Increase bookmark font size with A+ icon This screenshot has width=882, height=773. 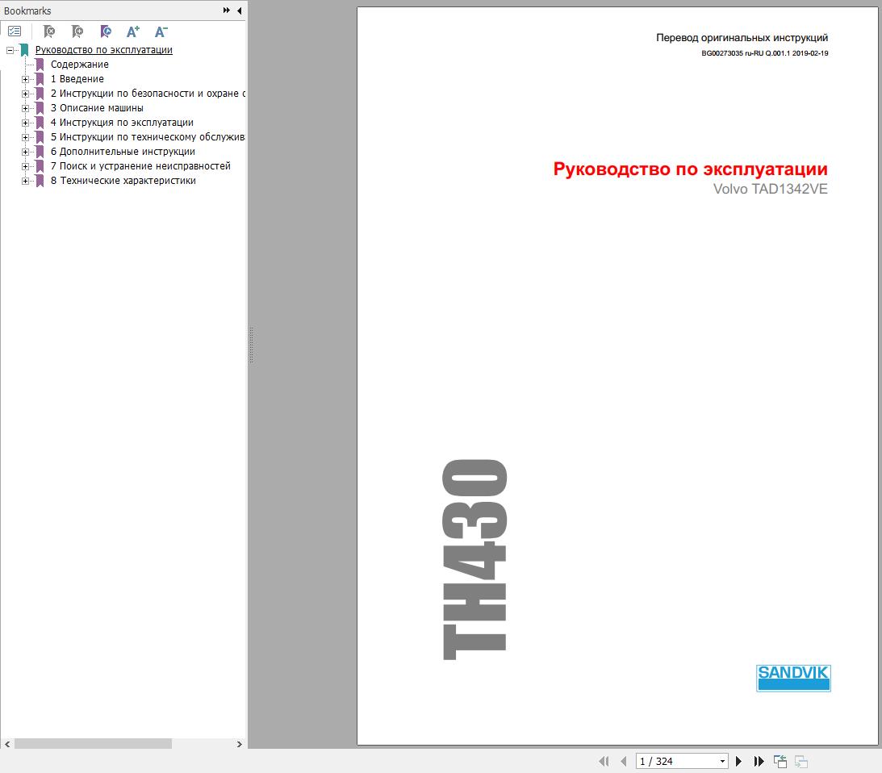(x=133, y=31)
